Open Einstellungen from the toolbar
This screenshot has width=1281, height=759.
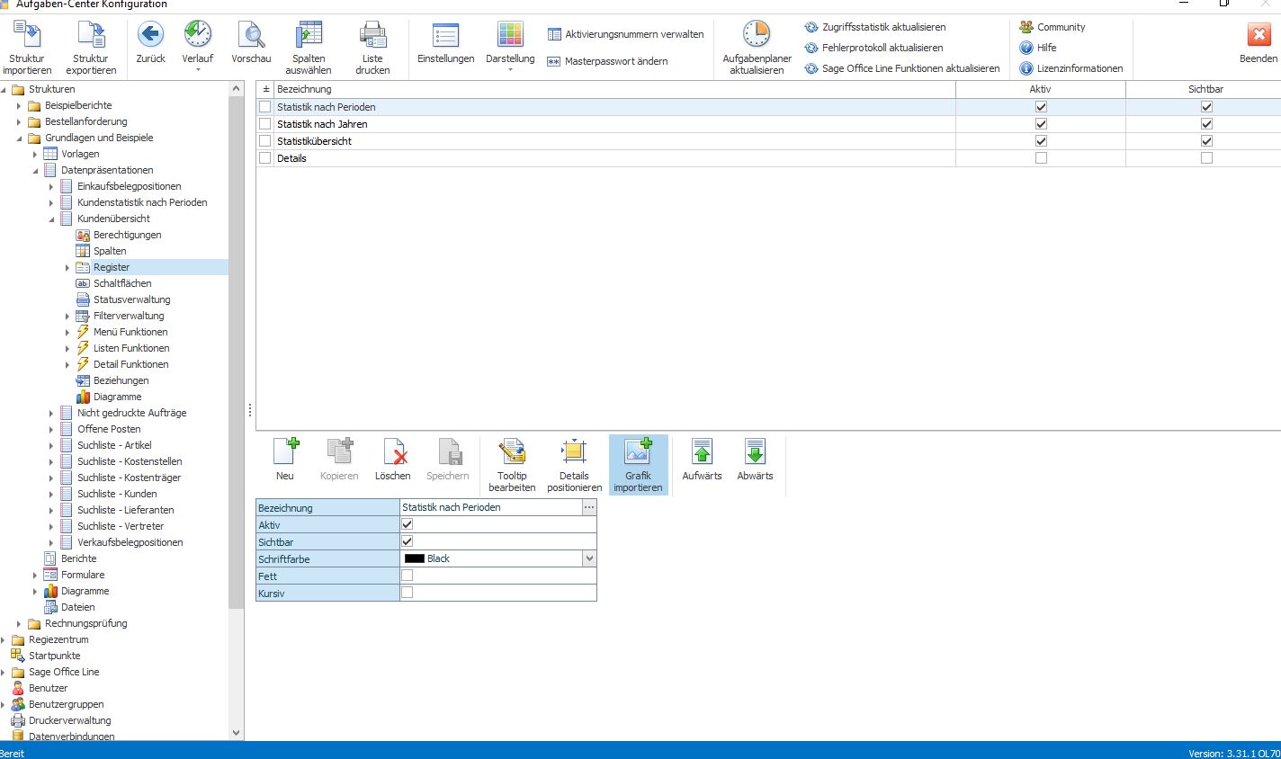point(445,34)
